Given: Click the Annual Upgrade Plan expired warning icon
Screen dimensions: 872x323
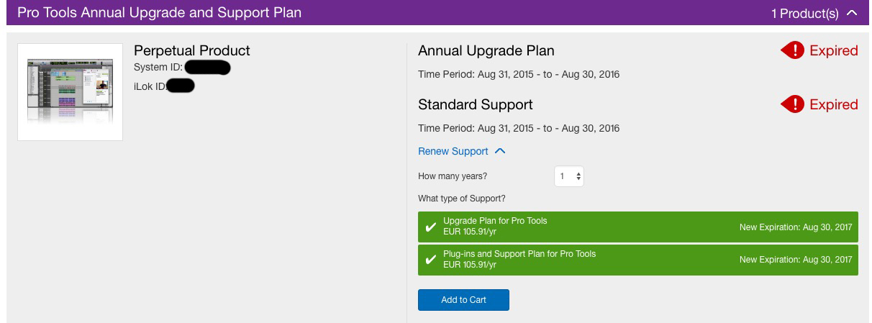Looking at the screenshot, I should 792,50.
